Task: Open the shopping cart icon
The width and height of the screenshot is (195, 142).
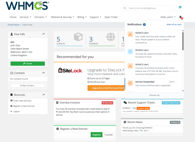Action: coord(179,8)
